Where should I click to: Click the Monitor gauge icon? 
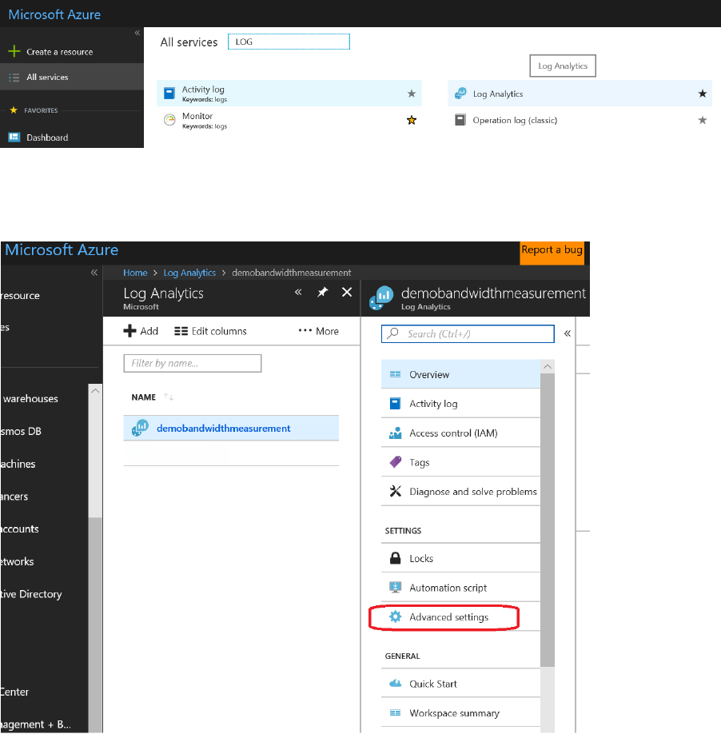[x=169, y=120]
